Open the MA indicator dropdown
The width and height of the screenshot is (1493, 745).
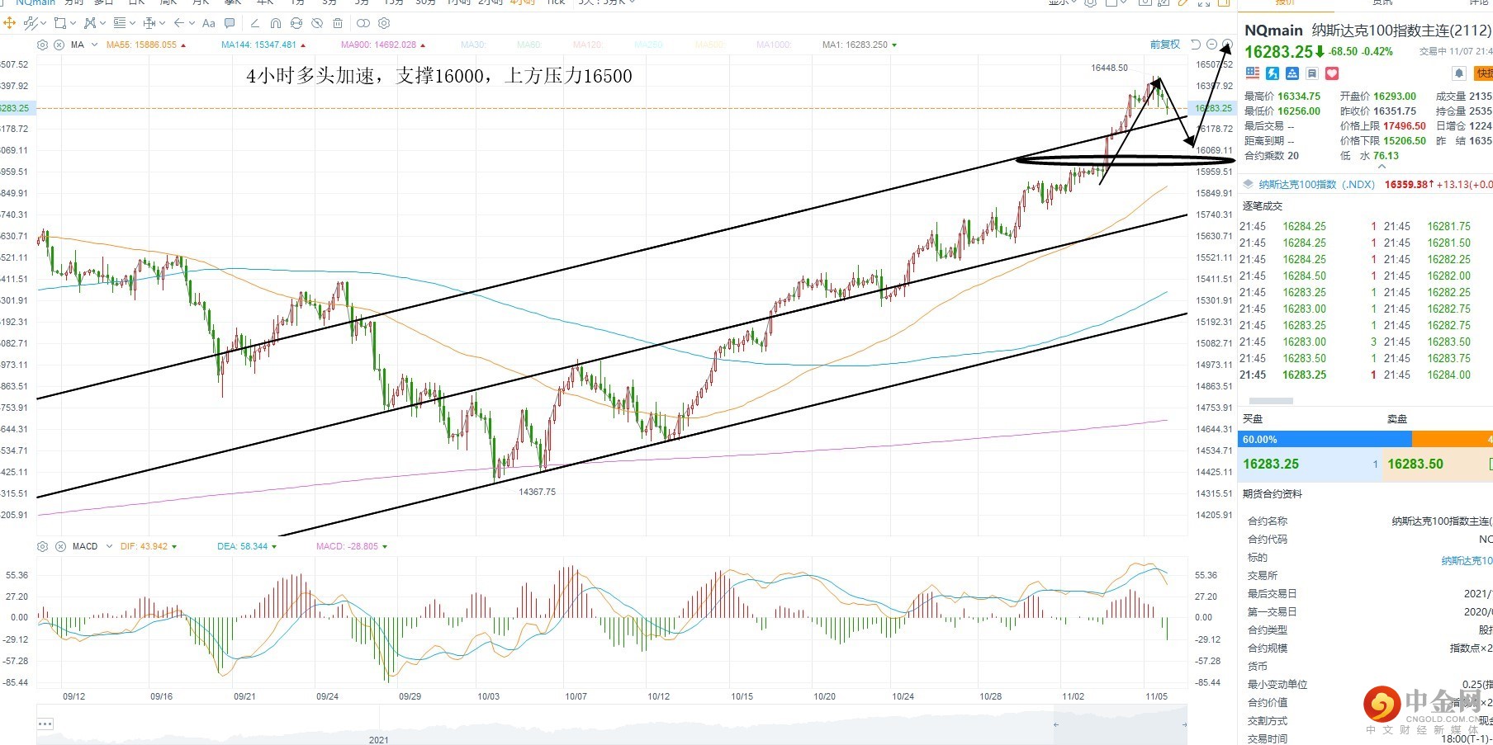[x=95, y=45]
